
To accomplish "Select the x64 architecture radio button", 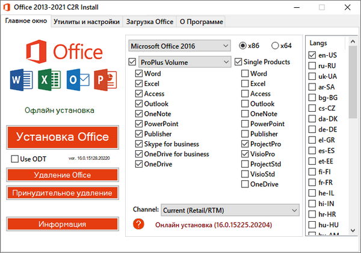I will (x=275, y=46).
